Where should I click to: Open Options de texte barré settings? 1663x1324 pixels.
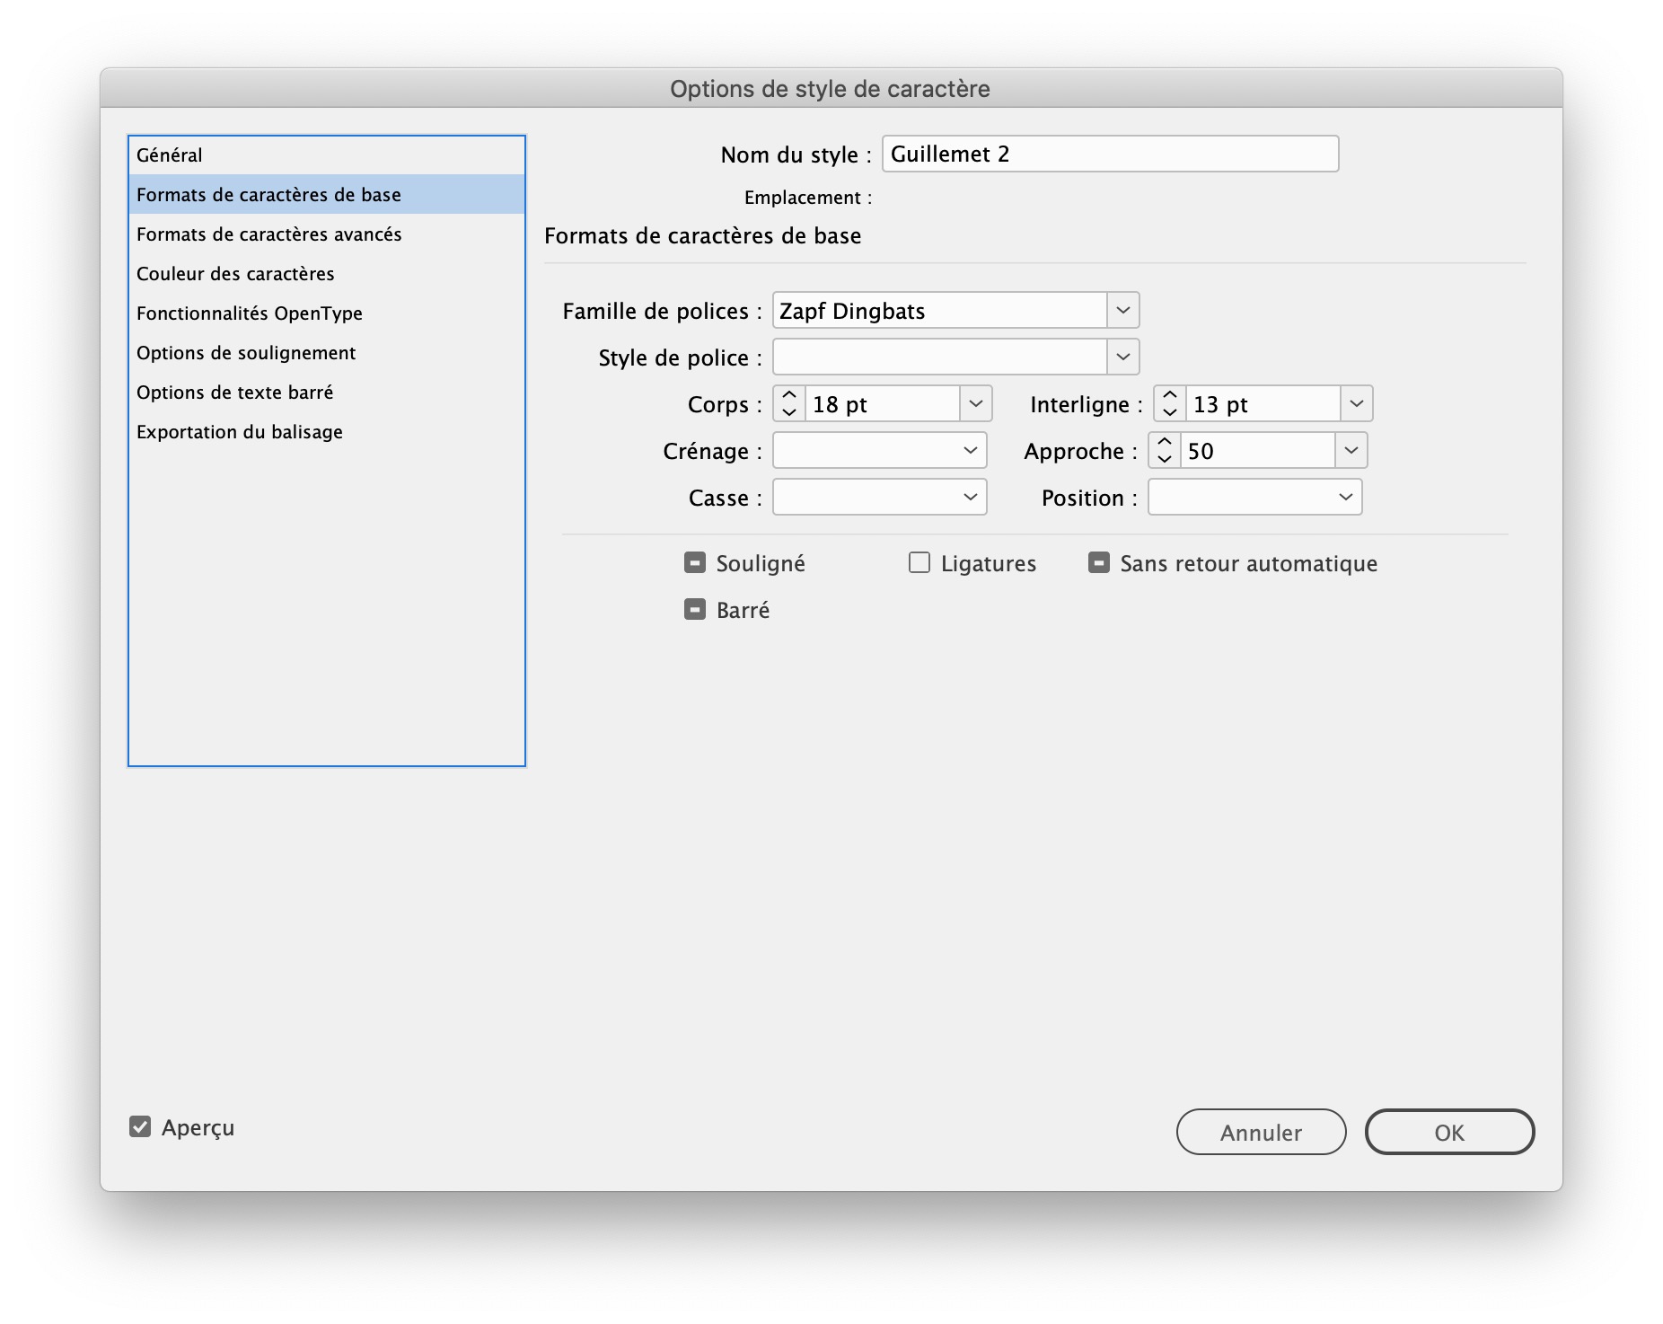coord(235,392)
